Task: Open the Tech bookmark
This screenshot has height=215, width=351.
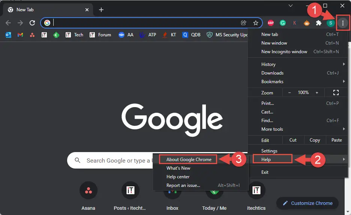Action: pyautogui.click(x=74, y=35)
